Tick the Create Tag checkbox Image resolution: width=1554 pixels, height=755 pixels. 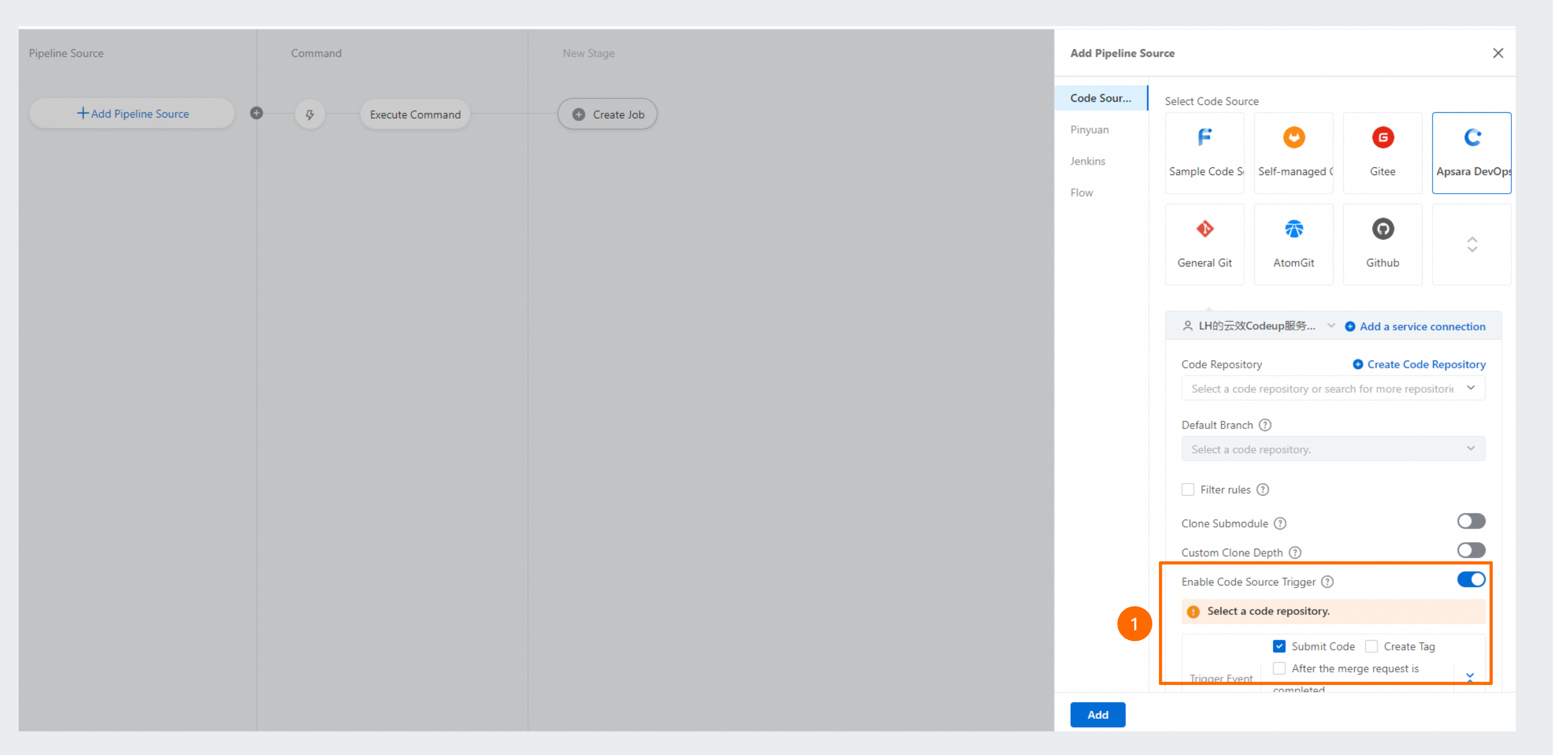click(x=1371, y=647)
